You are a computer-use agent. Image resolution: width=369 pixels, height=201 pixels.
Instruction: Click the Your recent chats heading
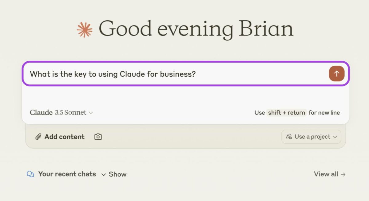pos(67,174)
